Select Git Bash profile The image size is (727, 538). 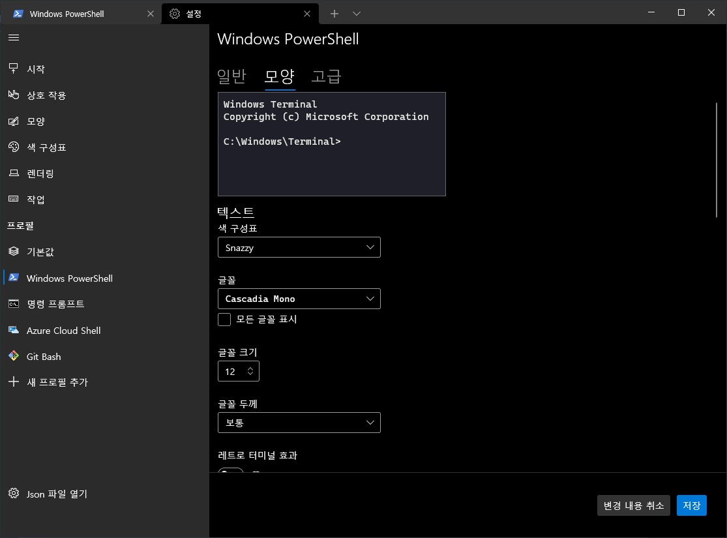[104, 356]
